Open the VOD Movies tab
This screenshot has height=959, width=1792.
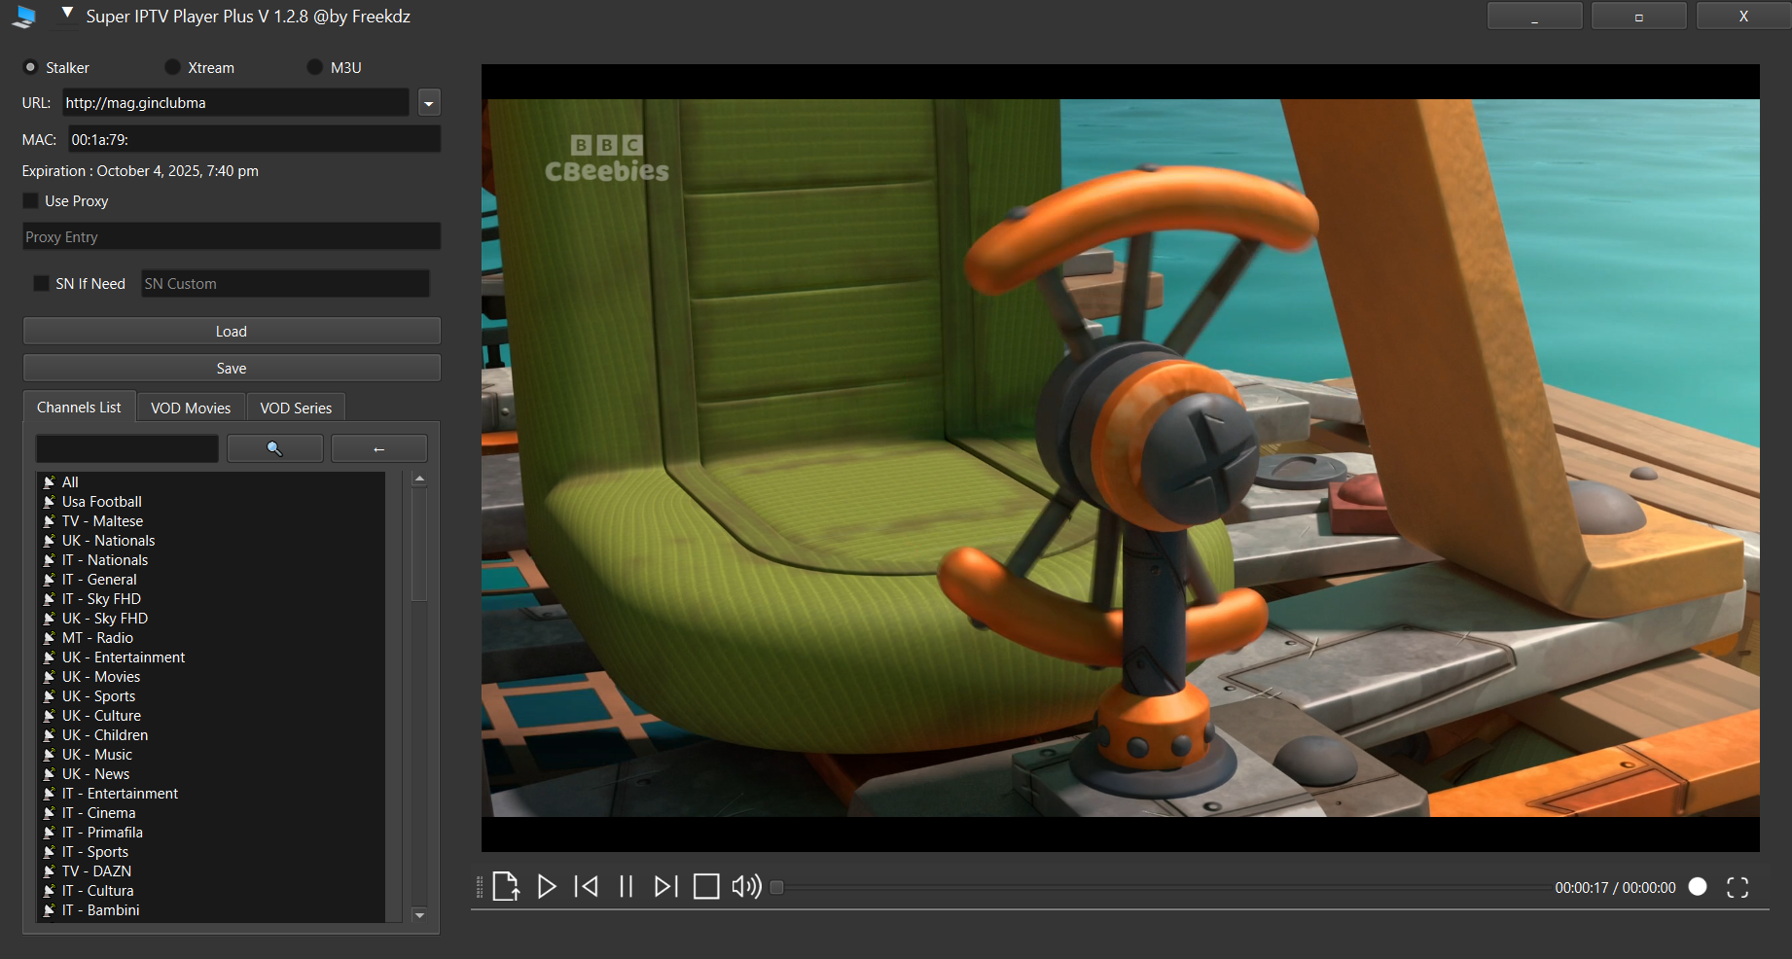tap(191, 408)
